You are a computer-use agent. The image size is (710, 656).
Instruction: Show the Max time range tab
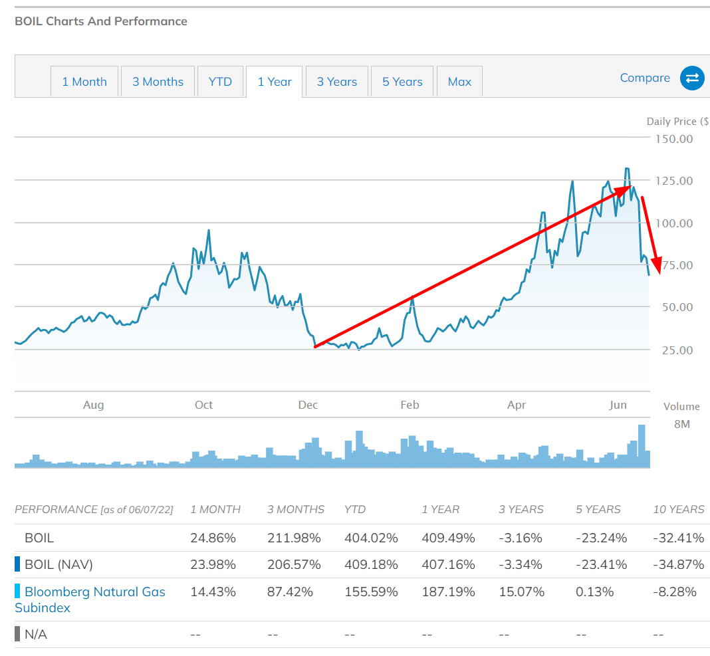tap(459, 82)
